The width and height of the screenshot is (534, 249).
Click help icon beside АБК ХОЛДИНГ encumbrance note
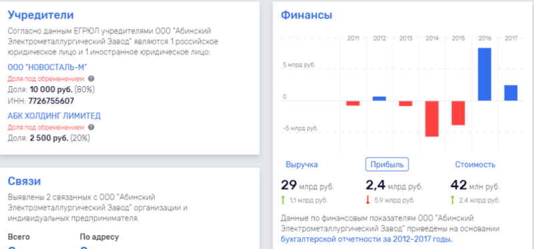[91, 127]
